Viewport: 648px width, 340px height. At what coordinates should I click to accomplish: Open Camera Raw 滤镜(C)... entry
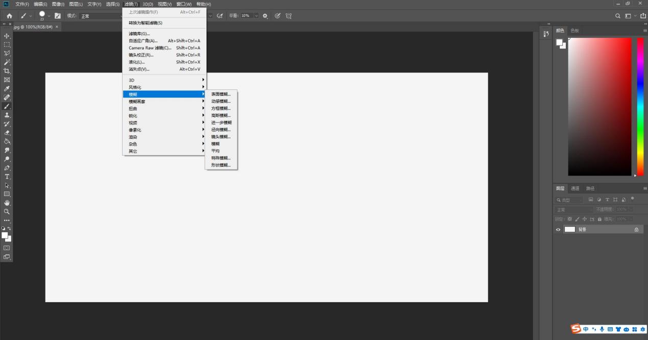[x=164, y=48]
